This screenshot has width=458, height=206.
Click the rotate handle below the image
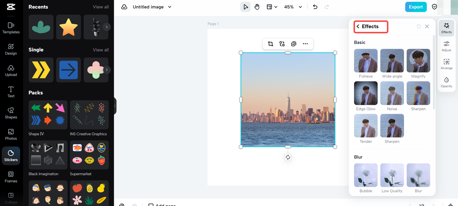coord(288,157)
